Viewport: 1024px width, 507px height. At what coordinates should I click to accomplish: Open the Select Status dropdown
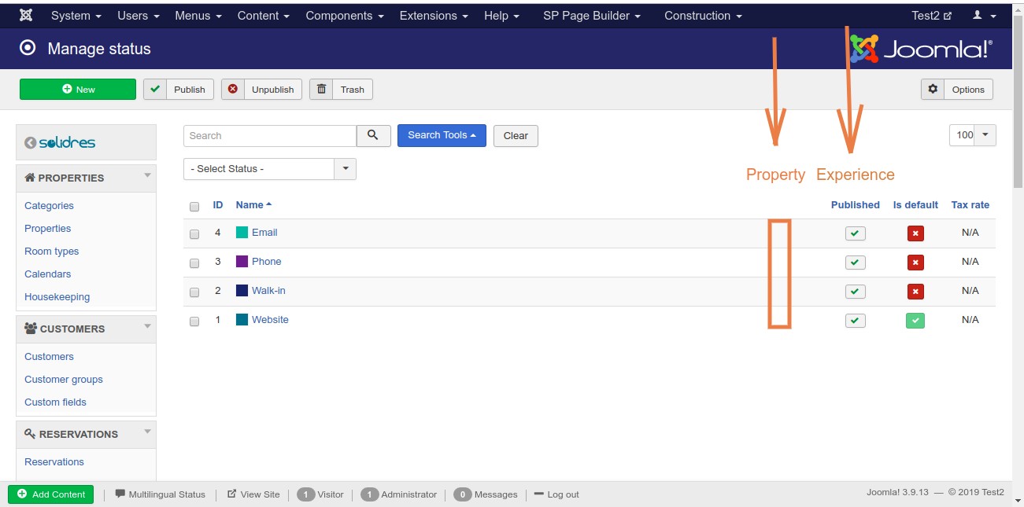[269, 169]
